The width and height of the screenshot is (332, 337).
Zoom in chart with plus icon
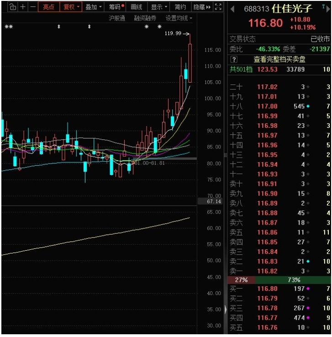(x=23, y=7)
